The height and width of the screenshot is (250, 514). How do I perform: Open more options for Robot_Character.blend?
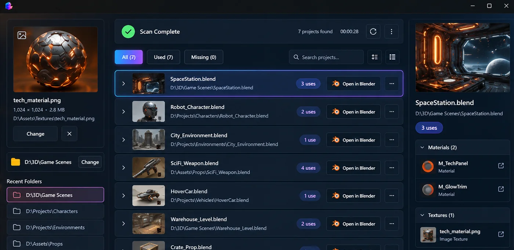tap(392, 112)
